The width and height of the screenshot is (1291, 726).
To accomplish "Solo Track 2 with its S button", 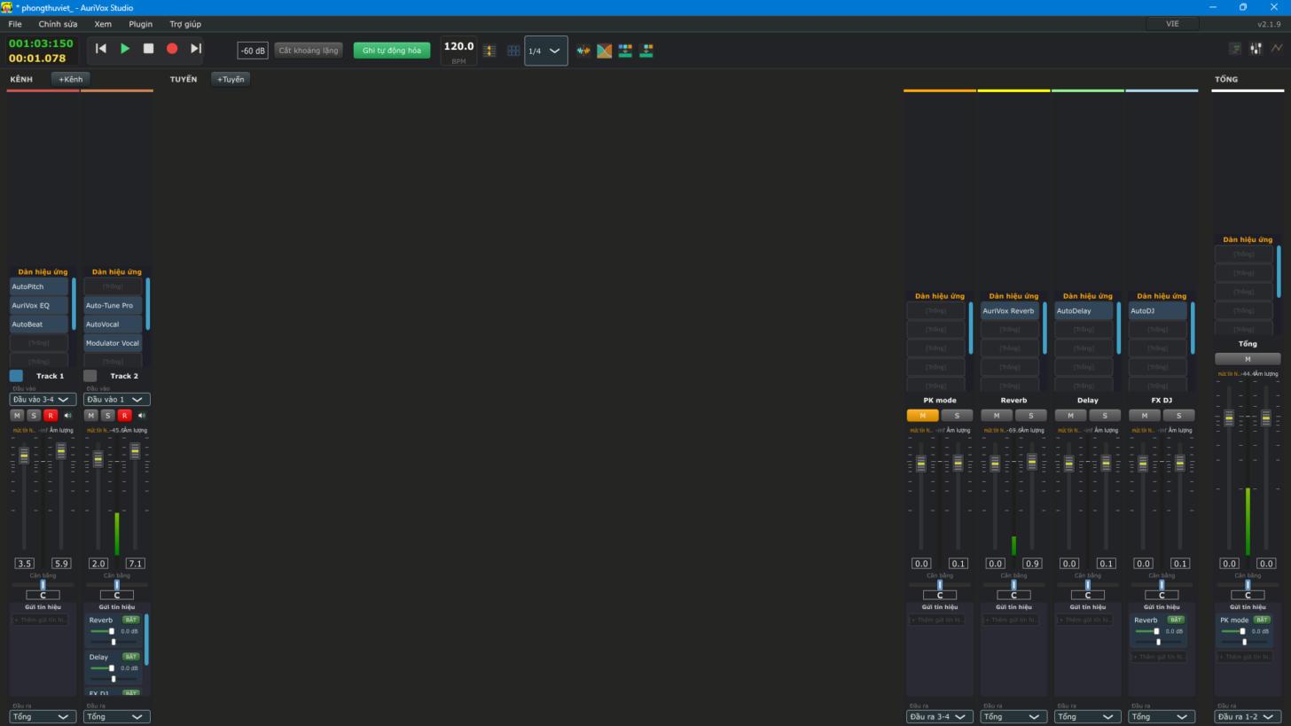I will pos(107,415).
